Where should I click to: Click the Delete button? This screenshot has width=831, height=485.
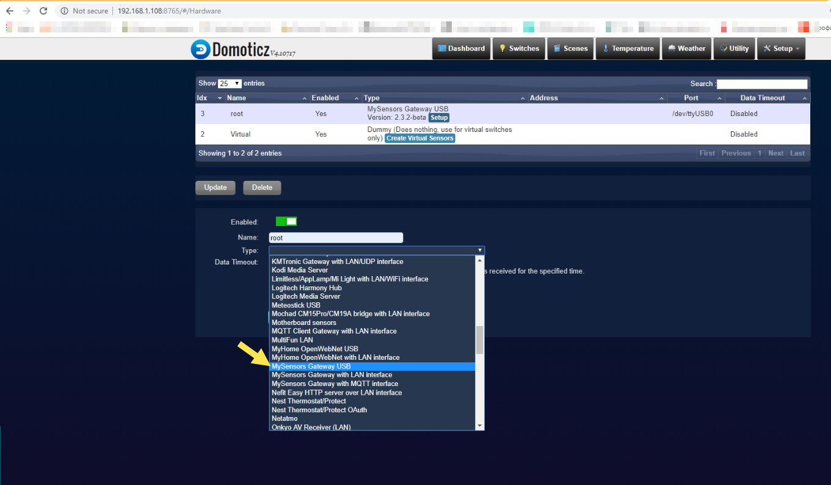coord(262,188)
